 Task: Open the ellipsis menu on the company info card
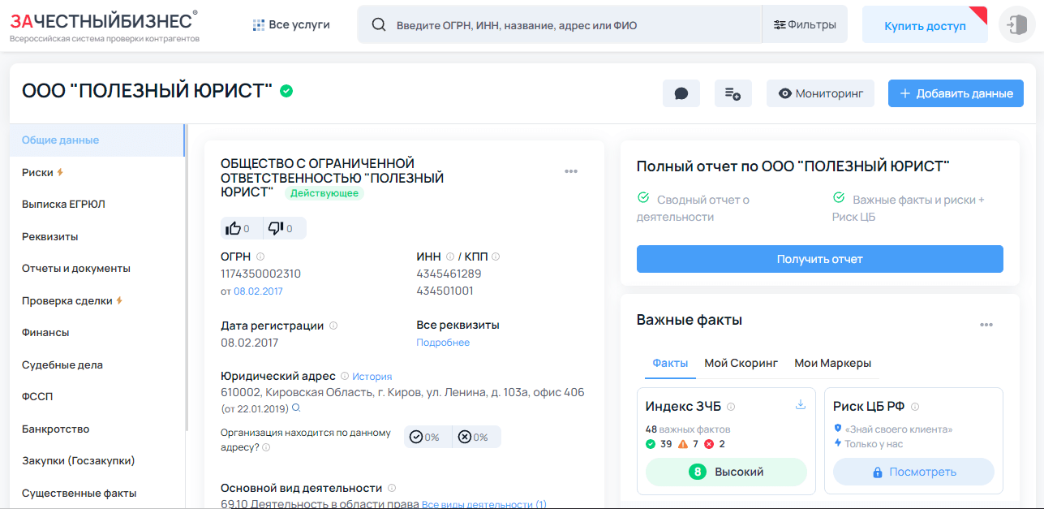571,171
